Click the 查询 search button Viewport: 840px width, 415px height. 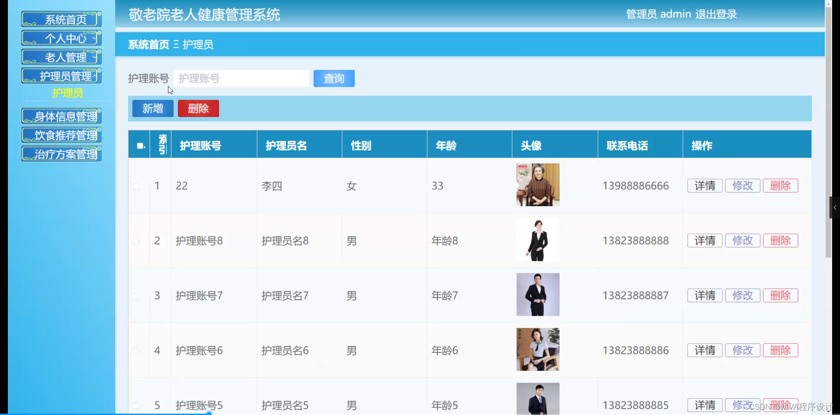334,79
